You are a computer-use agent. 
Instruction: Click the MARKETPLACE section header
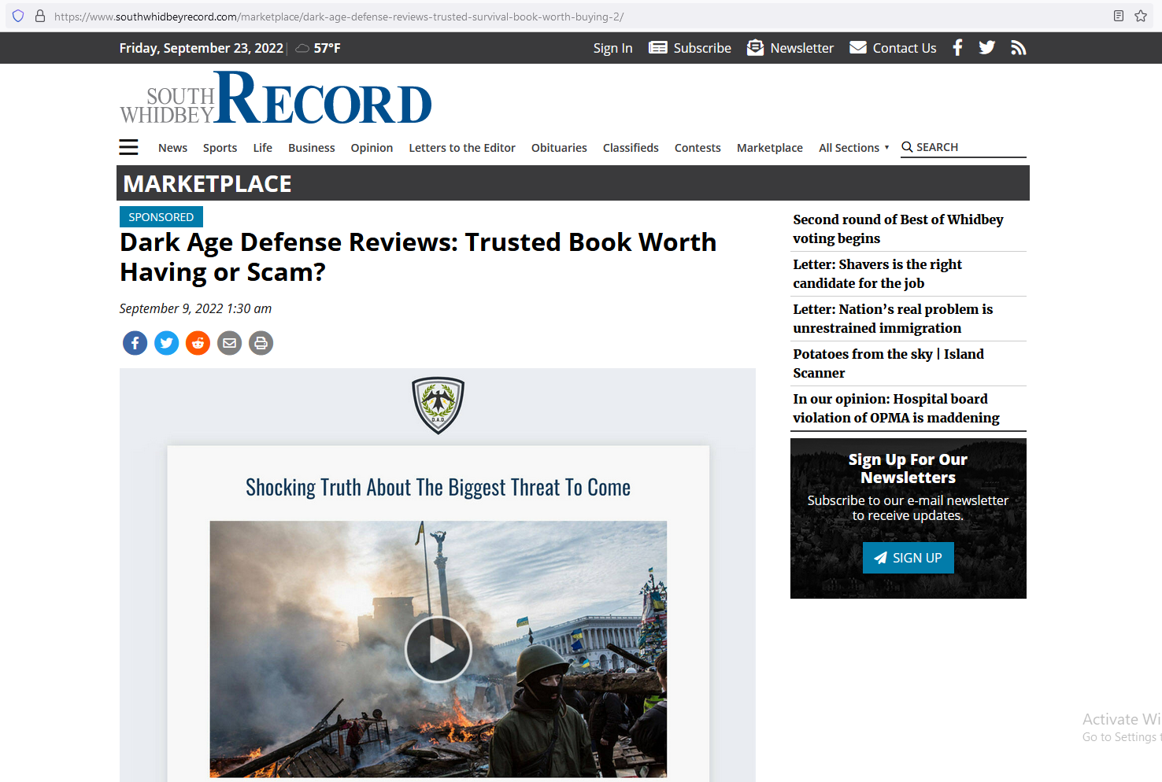[x=208, y=183]
